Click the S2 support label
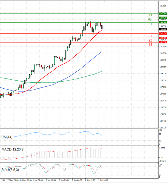The width and height of the screenshot is (168, 183). [x=151, y=41]
